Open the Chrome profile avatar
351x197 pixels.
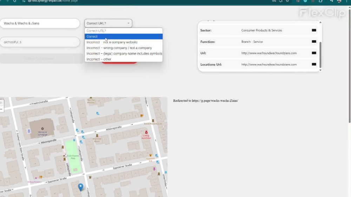tap(339, 1)
